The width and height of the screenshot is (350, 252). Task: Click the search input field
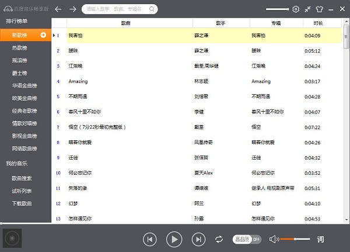tap(117, 9)
